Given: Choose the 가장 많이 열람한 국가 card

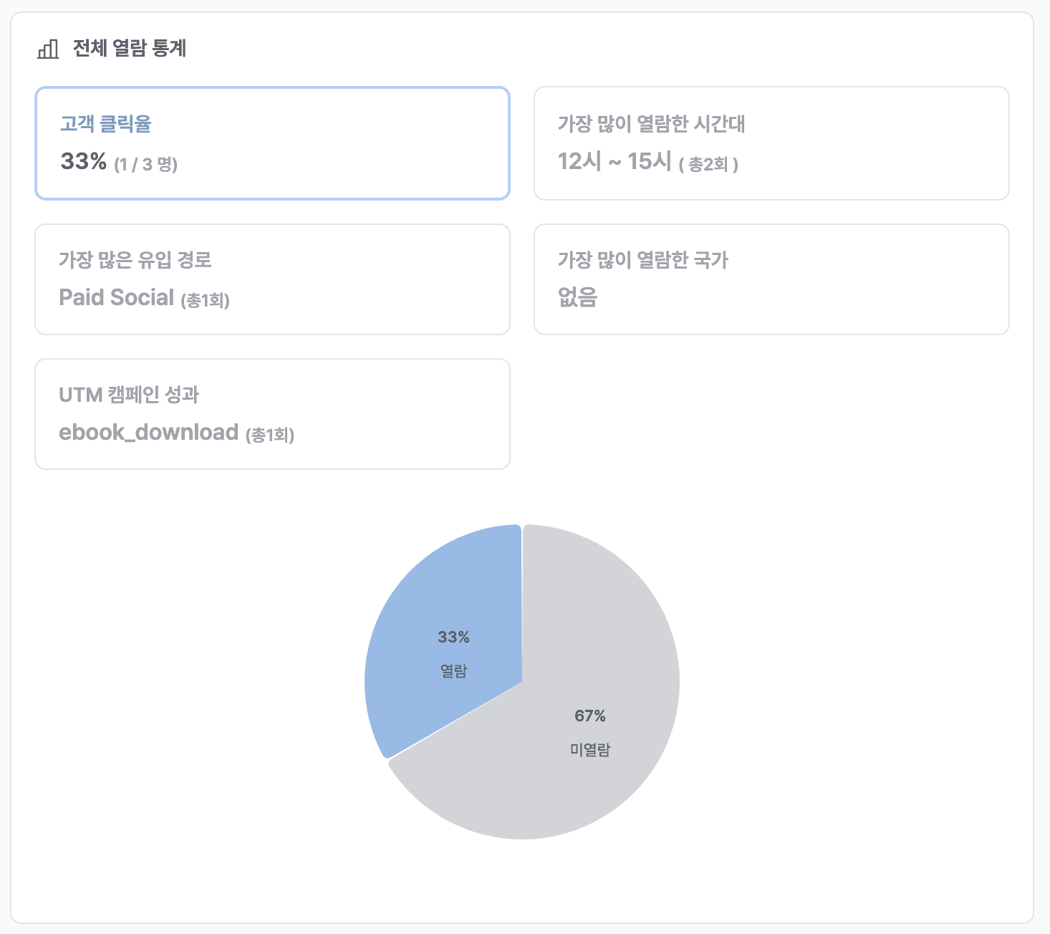Looking at the screenshot, I should [x=771, y=279].
